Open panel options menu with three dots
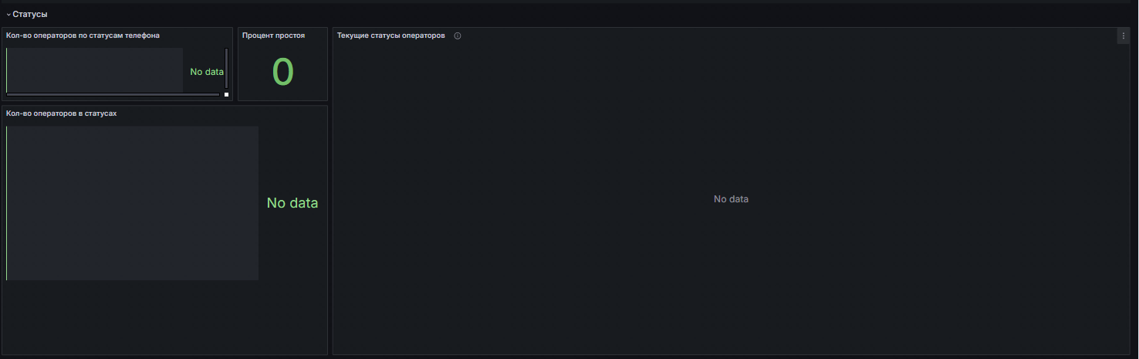 coord(1123,36)
